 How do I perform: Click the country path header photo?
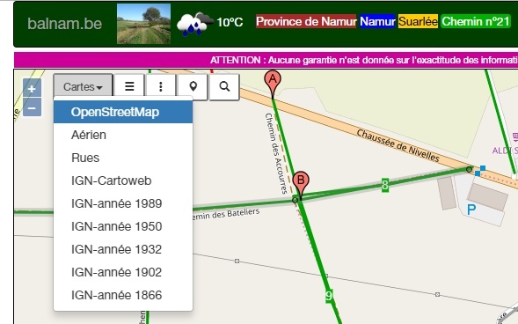click(x=143, y=24)
